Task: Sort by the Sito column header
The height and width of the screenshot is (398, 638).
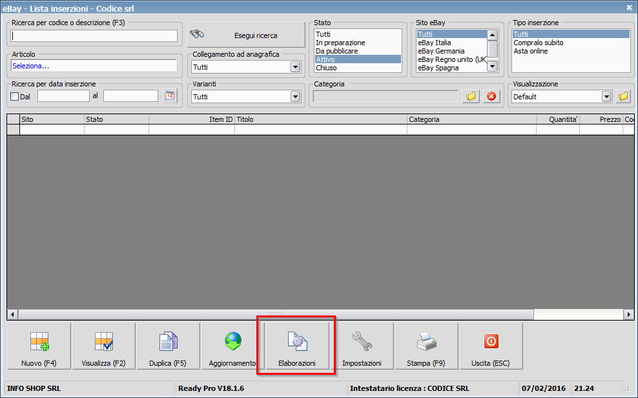Action: pos(52,119)
